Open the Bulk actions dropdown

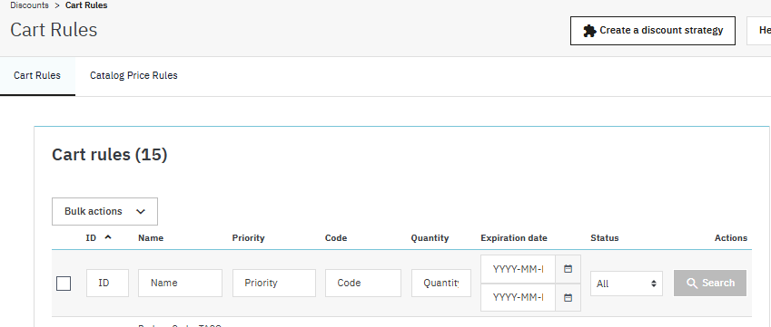coord(104,211)
